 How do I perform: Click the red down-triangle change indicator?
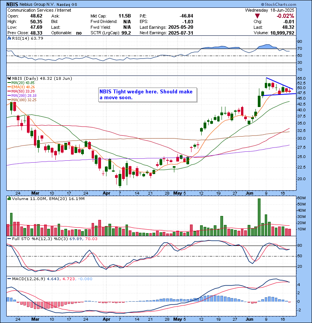[x=257, y=16]
